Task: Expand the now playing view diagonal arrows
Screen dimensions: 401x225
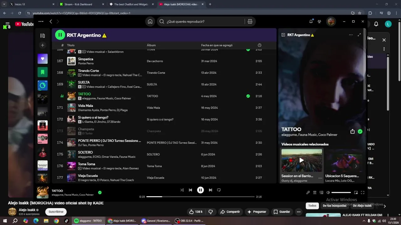Action: point(359,35)
